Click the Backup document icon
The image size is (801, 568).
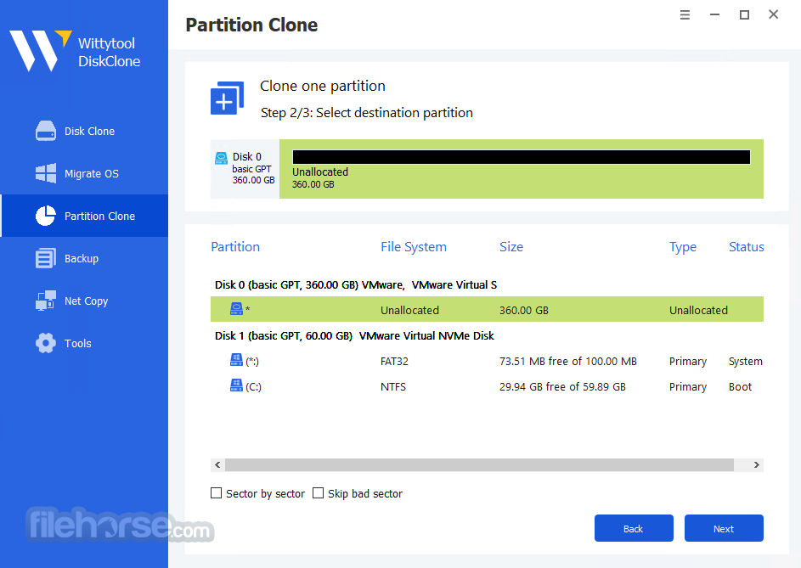46,258
